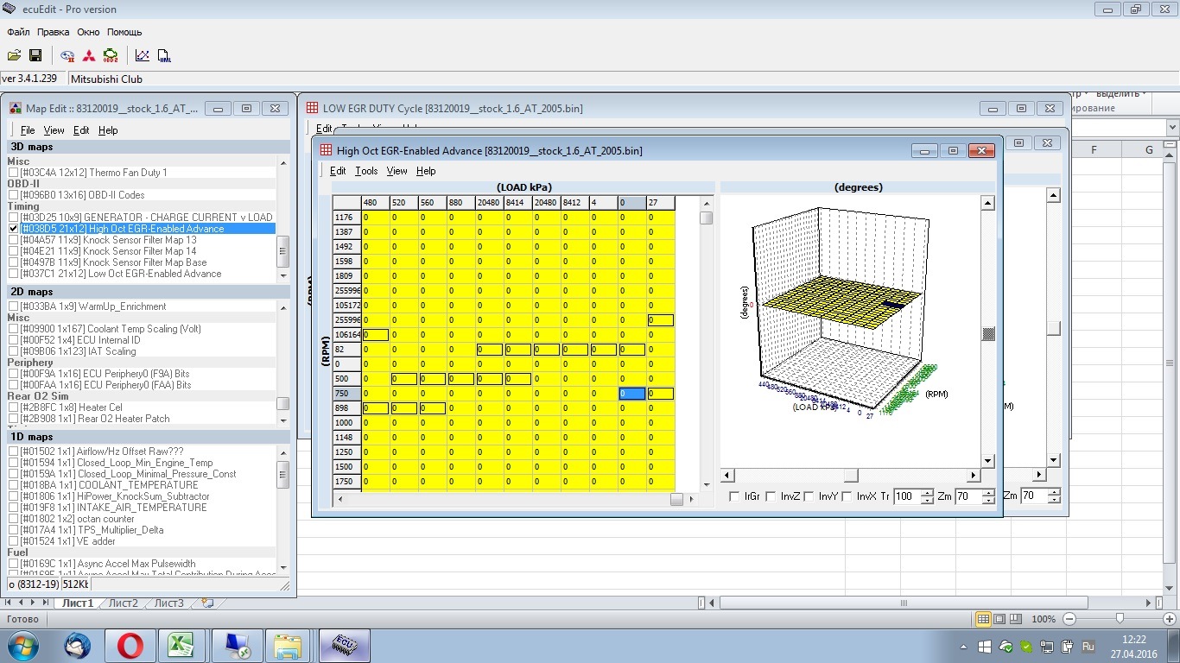Click the open file folder toolbar icon
1180x663 pixels.
(15, 56)
